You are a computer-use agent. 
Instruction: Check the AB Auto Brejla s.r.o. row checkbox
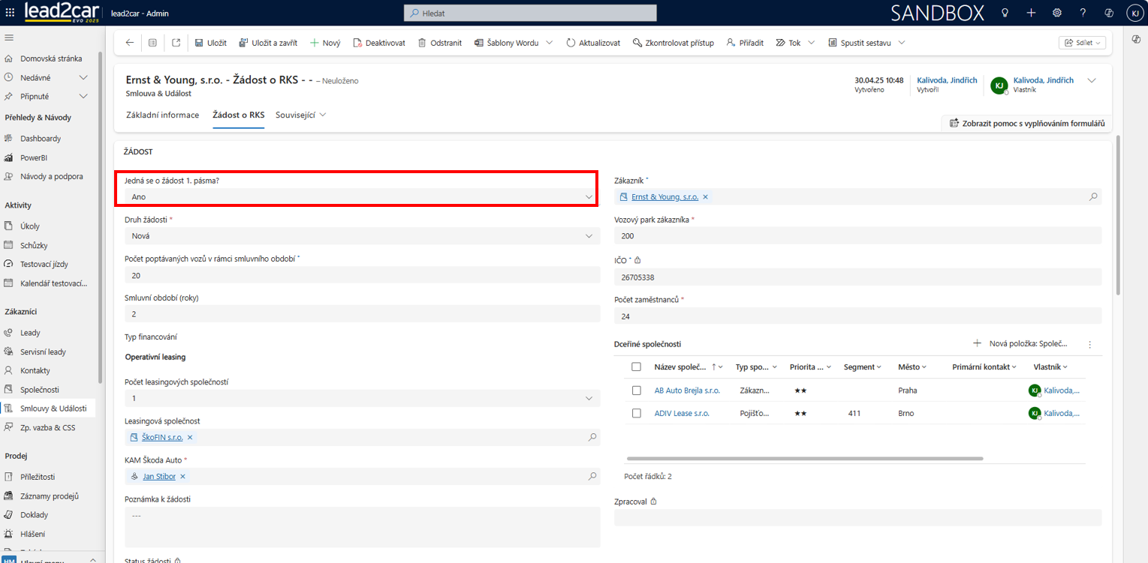[637, 391]
